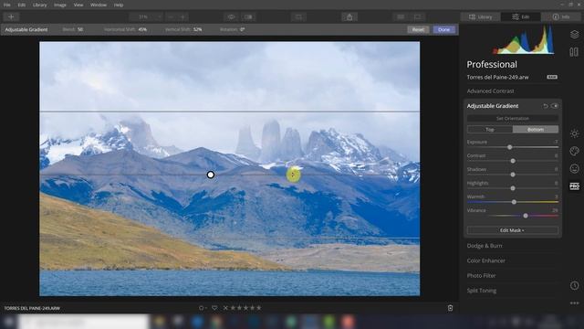Switch to the Library tab
Image resolution: width=584 pixels, height=329 pixels.
click(481, 16)
